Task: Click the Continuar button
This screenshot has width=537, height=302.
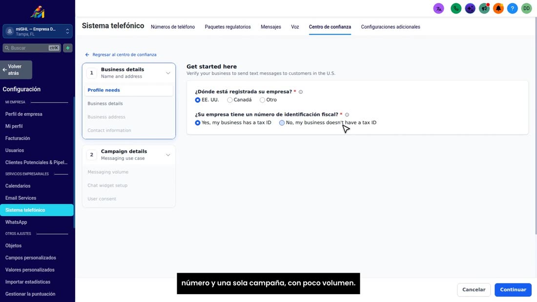Action: [513, 290]
